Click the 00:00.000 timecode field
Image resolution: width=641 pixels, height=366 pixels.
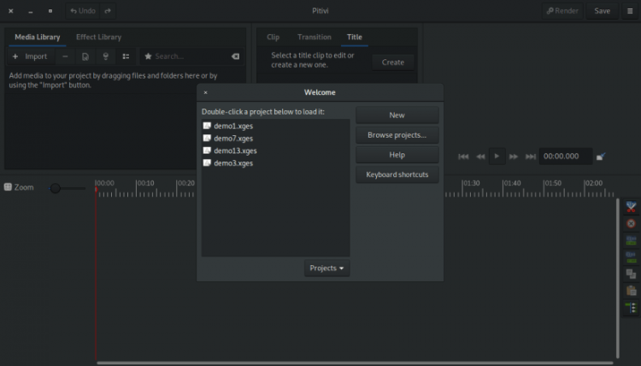tap(566, 156)
